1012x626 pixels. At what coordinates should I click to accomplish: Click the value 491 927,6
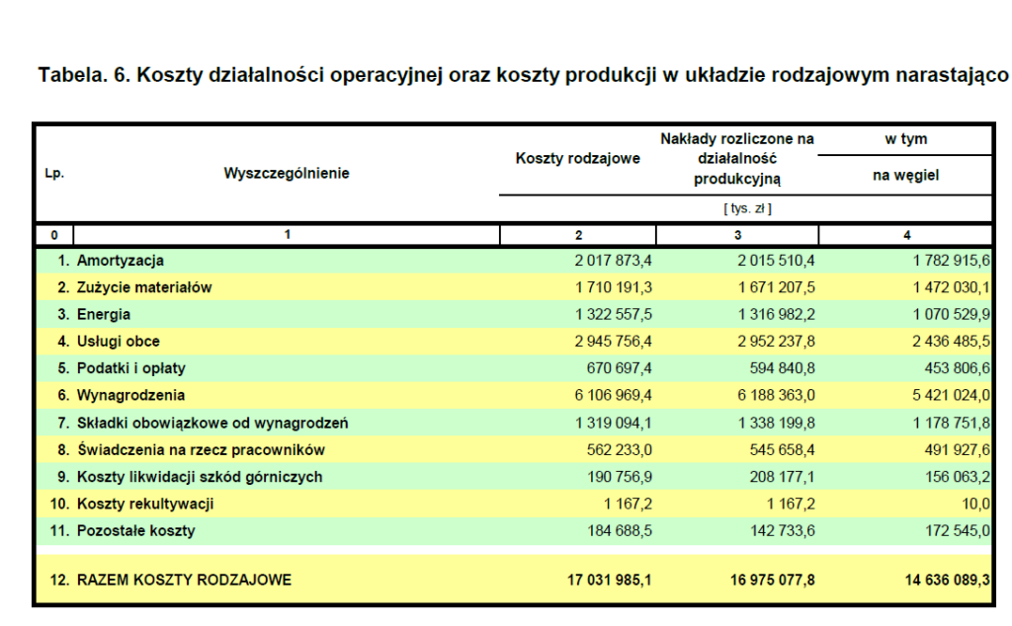click(x=957, y=450)
